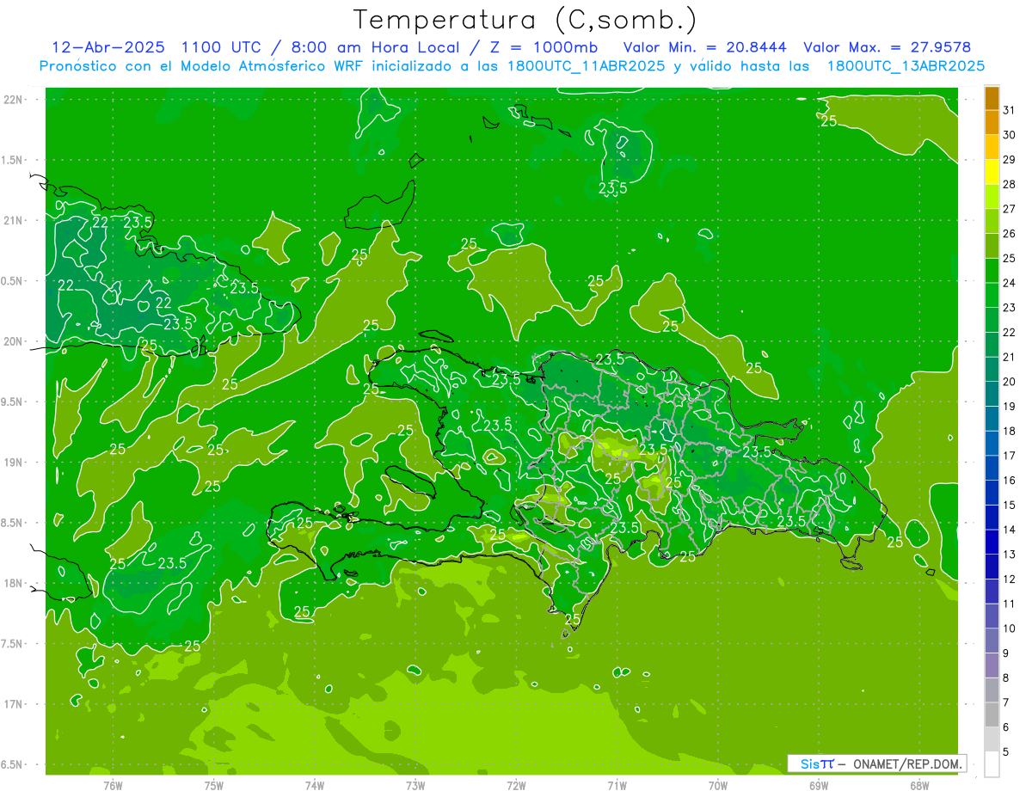Click the '22N' latitude label

click(x=13, y=99)
